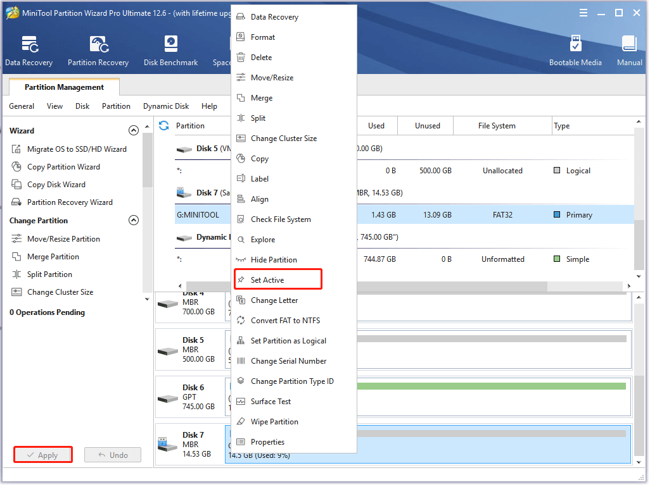Click the Logical type color box
The image size is (650, 487).
pos(557,170)
